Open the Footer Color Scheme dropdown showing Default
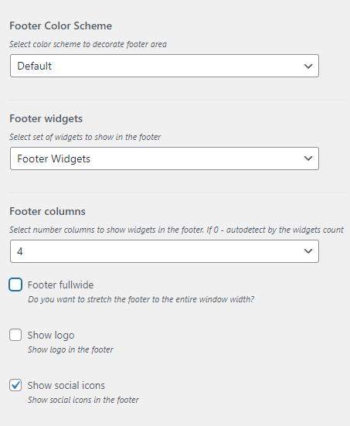 click(x=165, y=66)
